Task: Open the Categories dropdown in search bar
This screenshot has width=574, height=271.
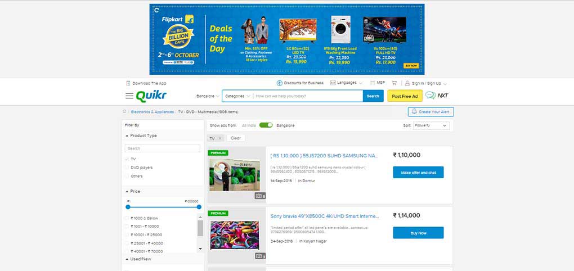Action: pyautogui.click(x=237, y=96)
